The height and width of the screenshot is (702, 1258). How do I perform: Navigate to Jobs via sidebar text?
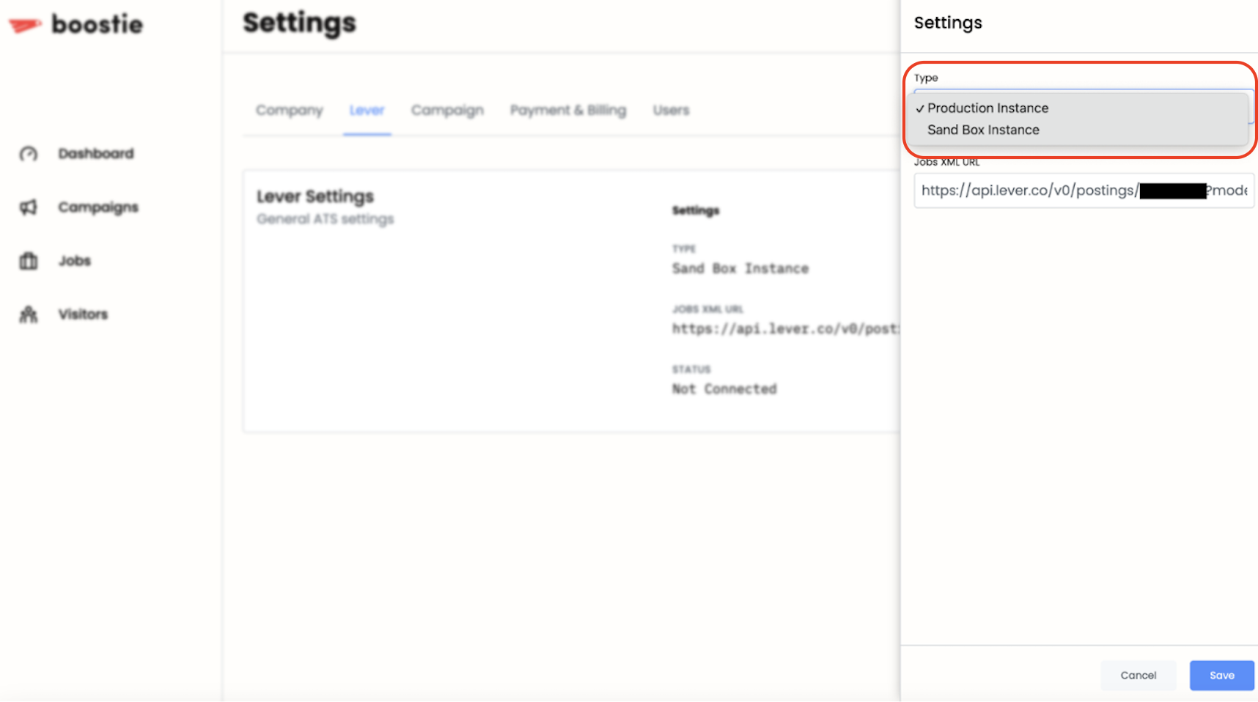pyautogui.click(x=74, y=260)
